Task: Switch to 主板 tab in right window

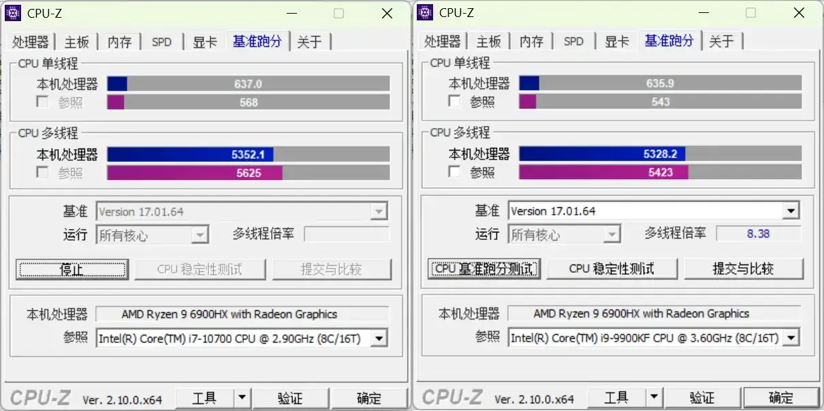Action: pyautogui.click(x=489, y=42)
